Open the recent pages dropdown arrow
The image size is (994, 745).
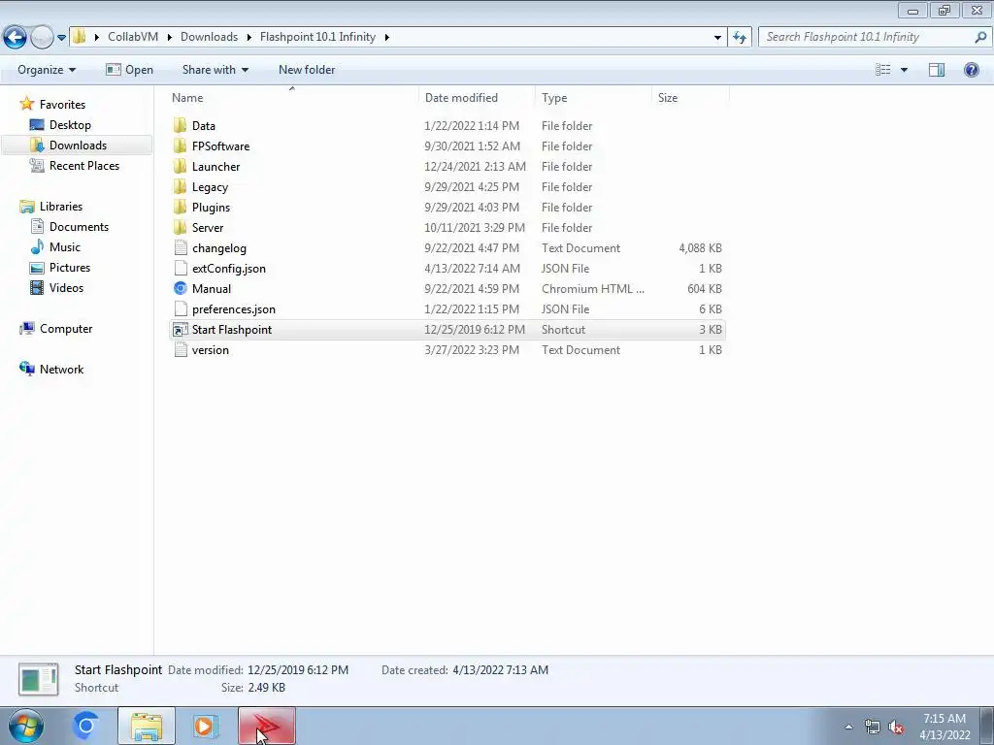(61, 38)
